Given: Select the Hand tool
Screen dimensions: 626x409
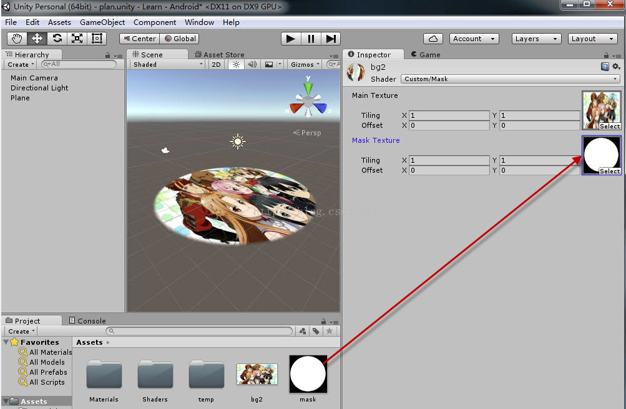Looking at the screenshot, I should click(x=17, y=39).
